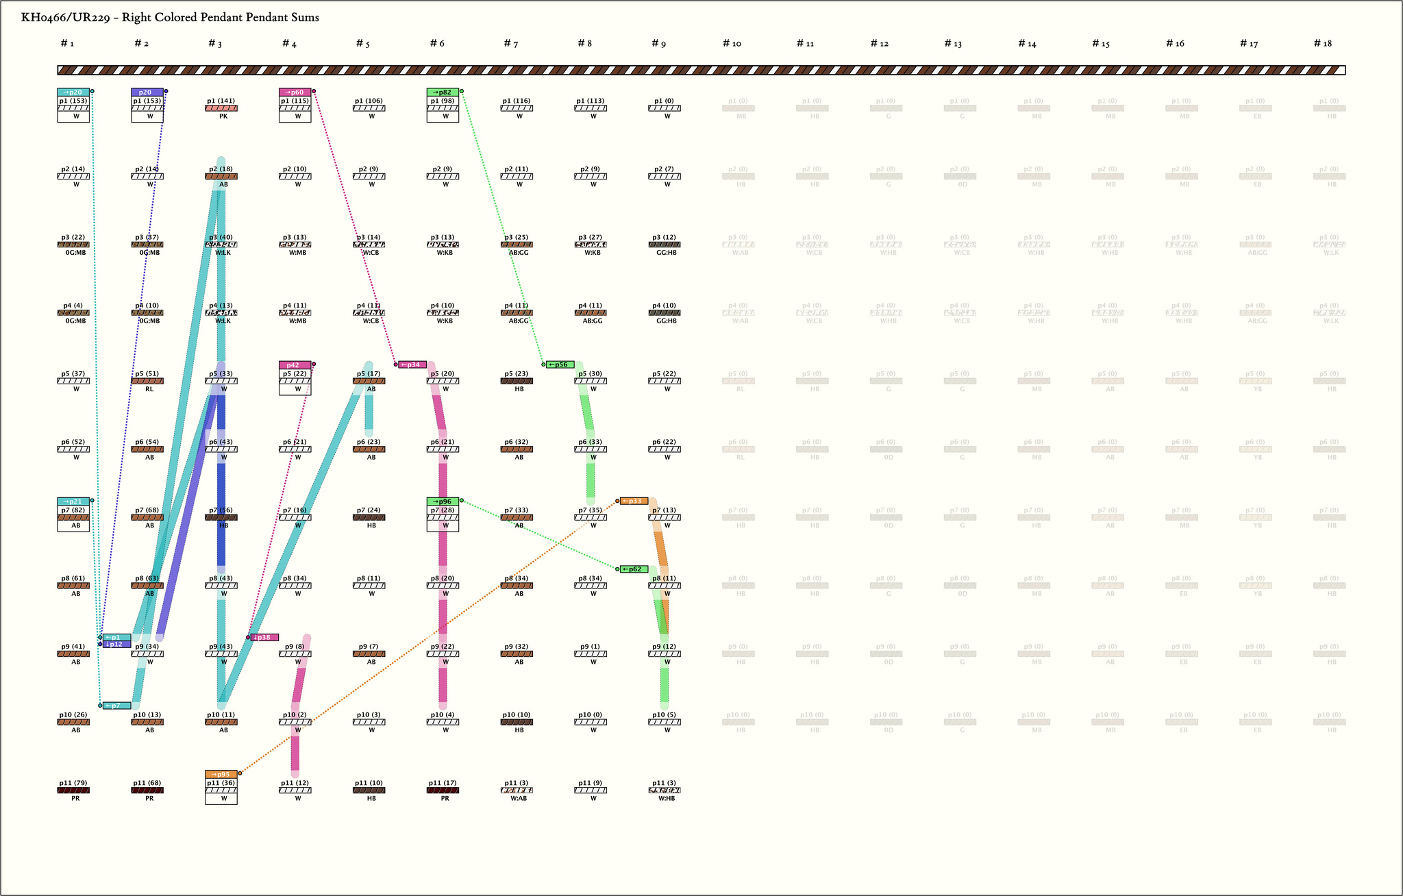Select the cyan ←p7 arrow tag
The height and width of the screenshot is (896, 1403).
[x=116, y=706]
